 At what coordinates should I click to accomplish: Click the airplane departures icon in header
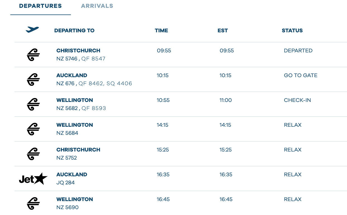coord(32,29)
